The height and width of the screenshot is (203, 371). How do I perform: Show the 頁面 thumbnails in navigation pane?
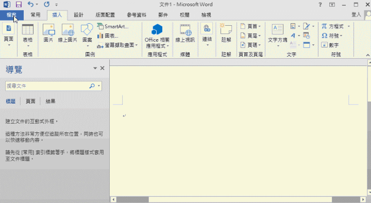tap(30, 102)
